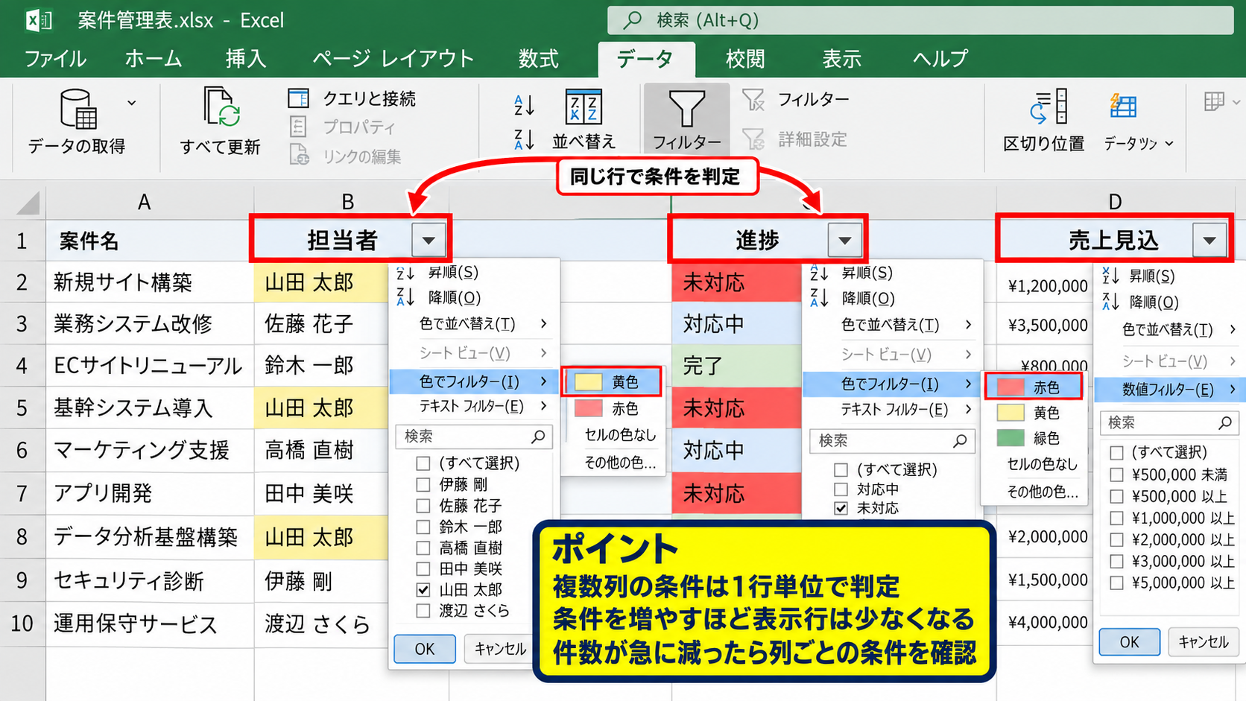Click OK in 売上見込 filter menu
The height and width of the screenshot is (701, 1246).
(1129, 642)
